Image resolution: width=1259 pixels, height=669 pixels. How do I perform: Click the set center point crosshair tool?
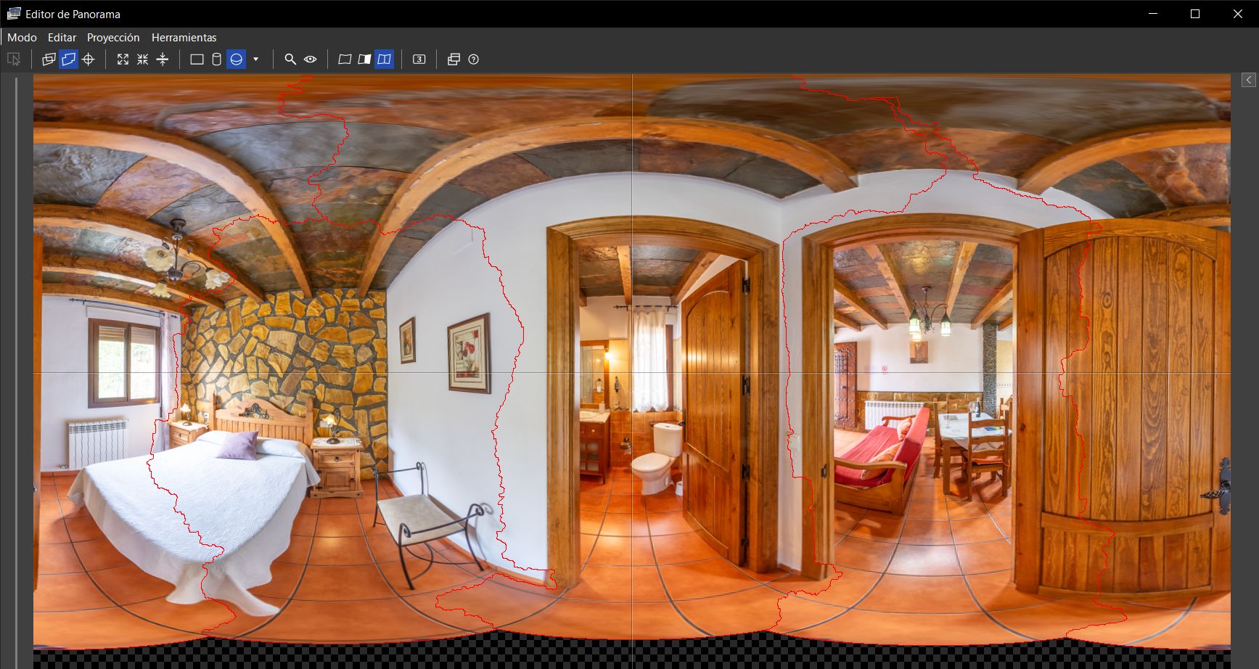click(89, 59)
